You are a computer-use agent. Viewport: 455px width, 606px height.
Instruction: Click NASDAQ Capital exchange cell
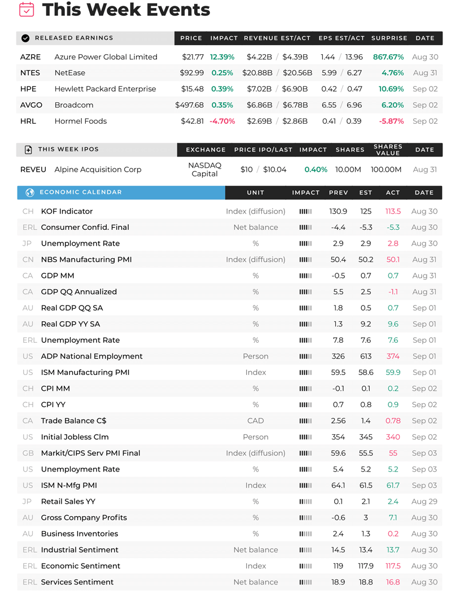point(205,169)
